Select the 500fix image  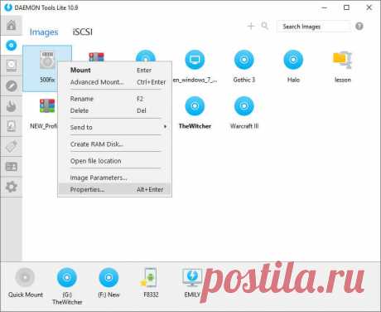tap(47, 68)
